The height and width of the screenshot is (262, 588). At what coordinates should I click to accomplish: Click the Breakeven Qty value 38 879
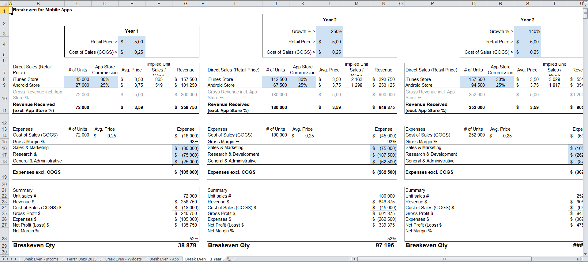click(186, 246)
